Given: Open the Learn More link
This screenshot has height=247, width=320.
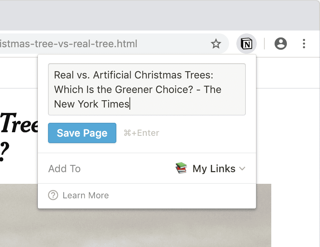Looking at the screenshot, I should 85,195.
